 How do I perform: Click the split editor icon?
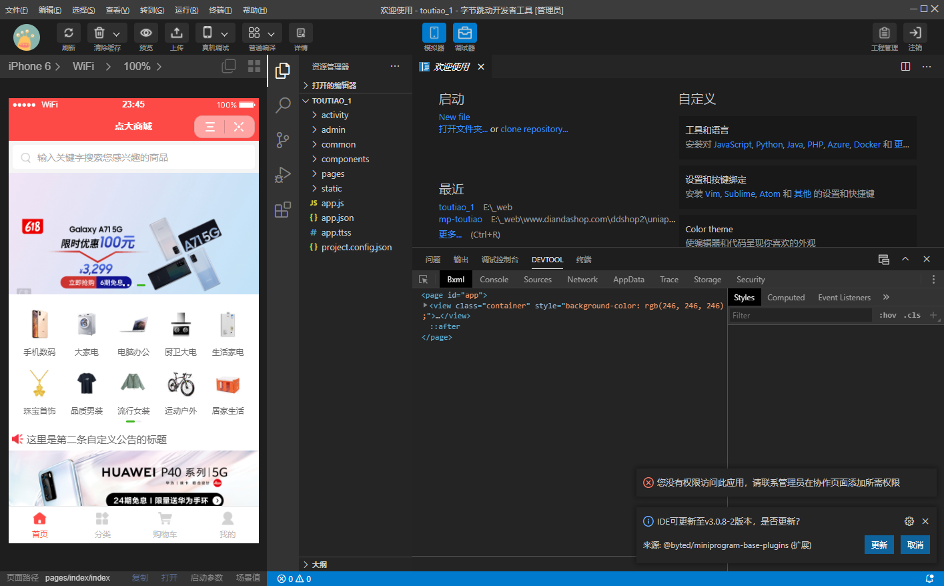tap(905, 67)
